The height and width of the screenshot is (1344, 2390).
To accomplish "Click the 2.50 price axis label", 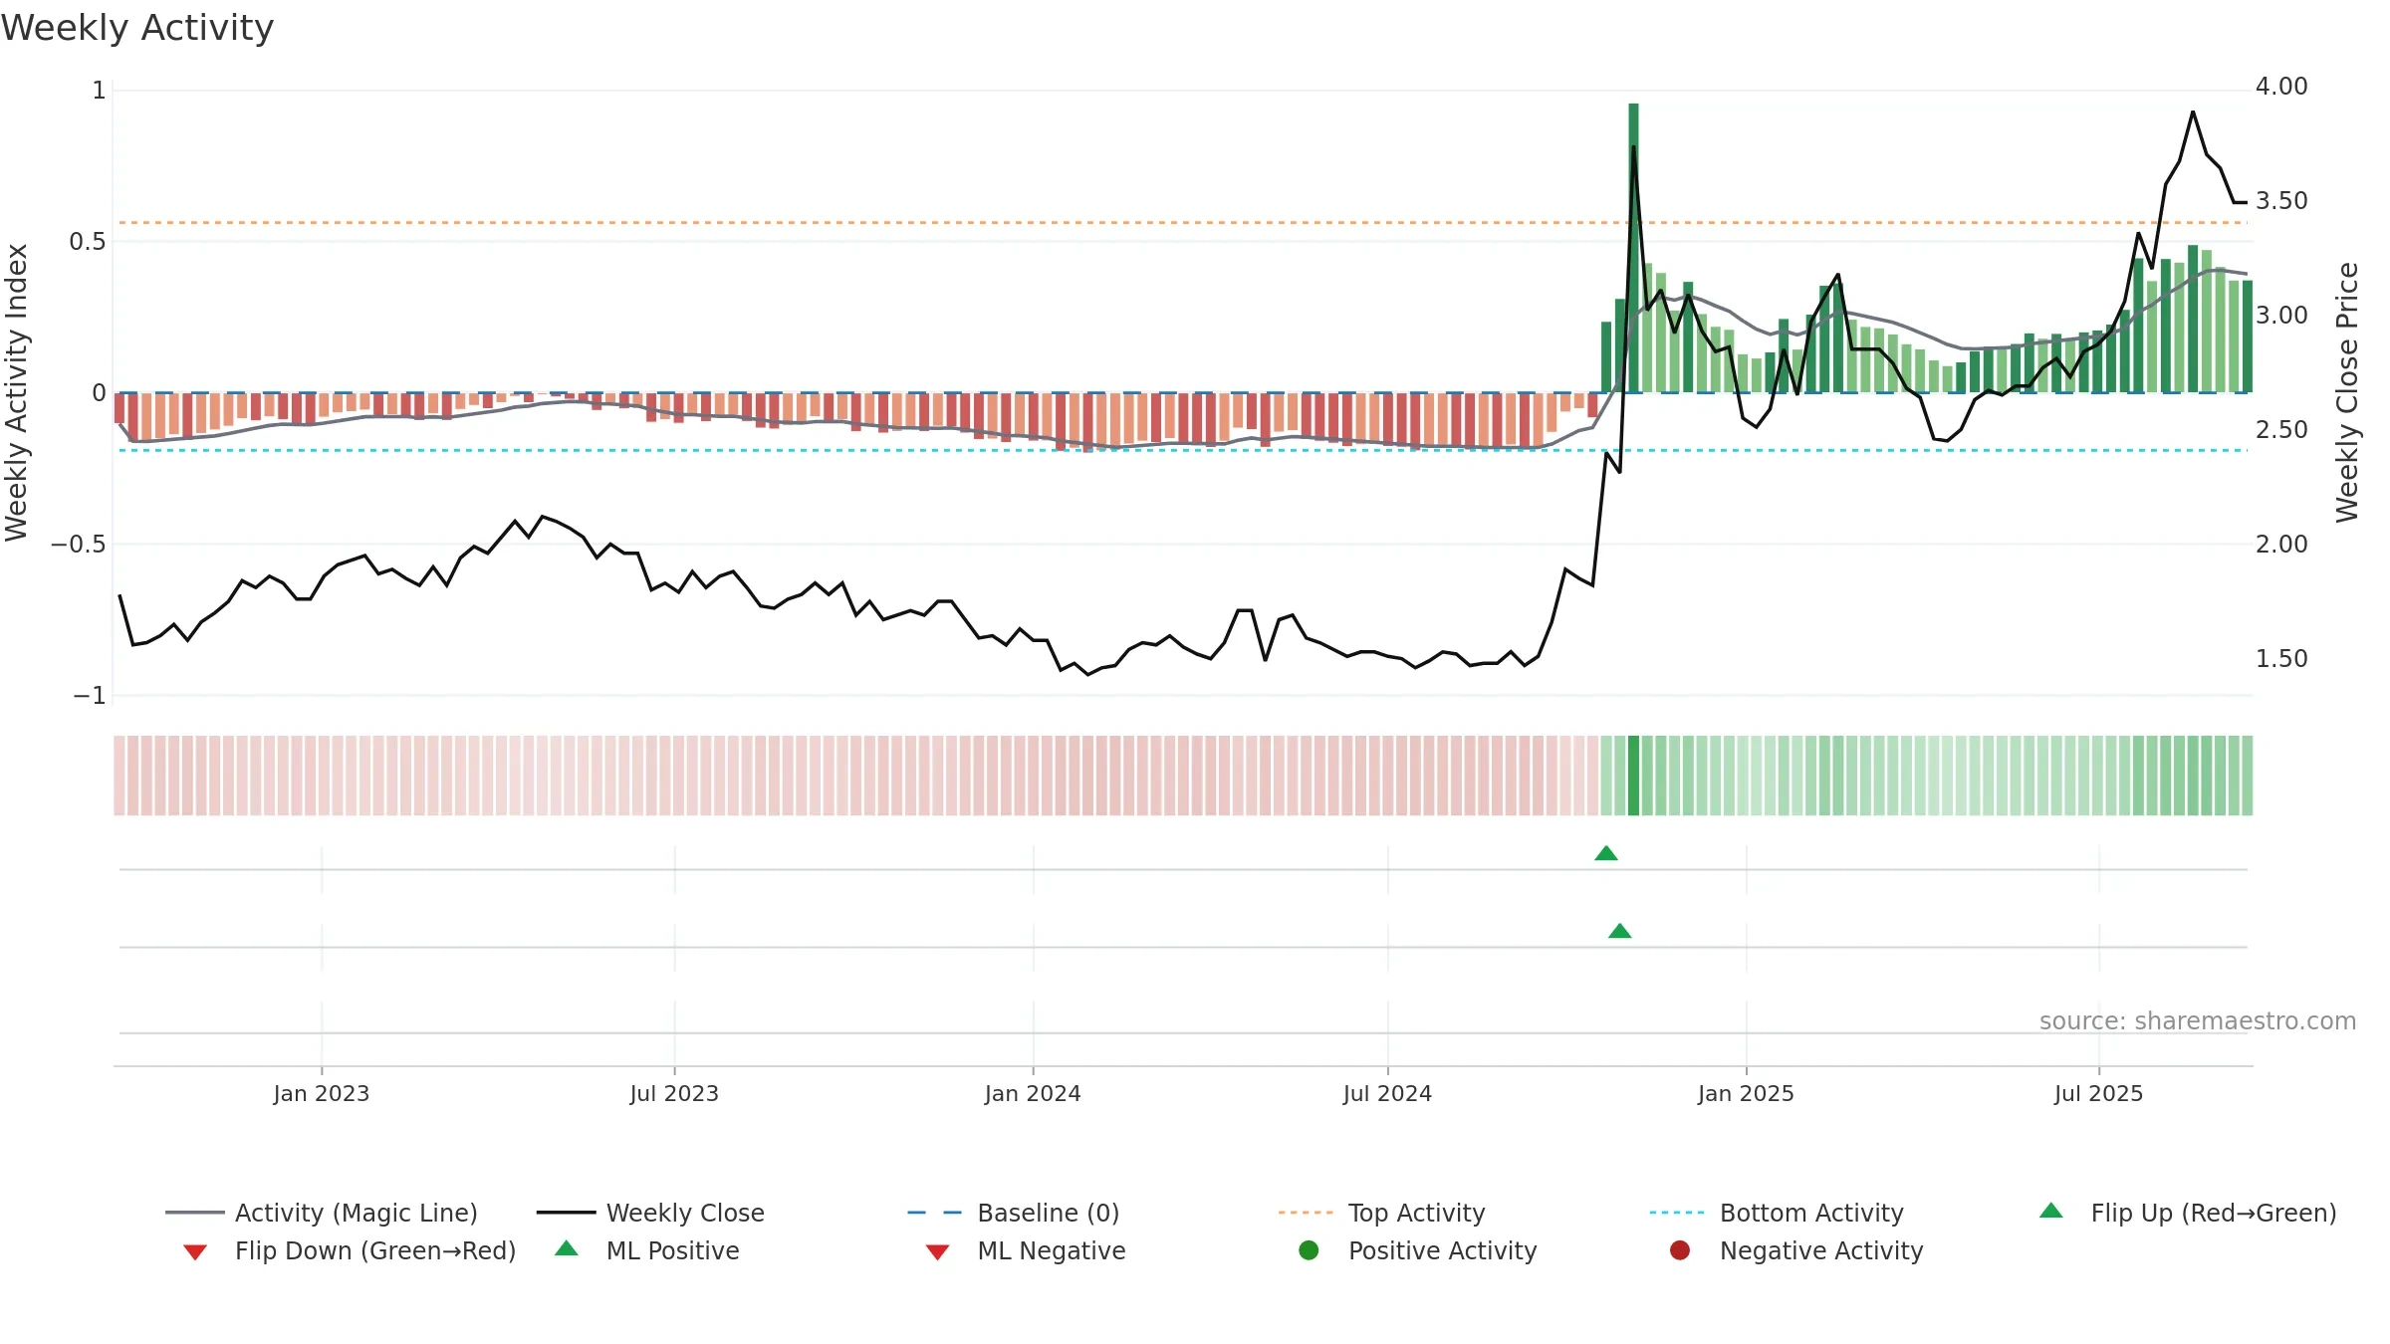I will (2281, 430).
